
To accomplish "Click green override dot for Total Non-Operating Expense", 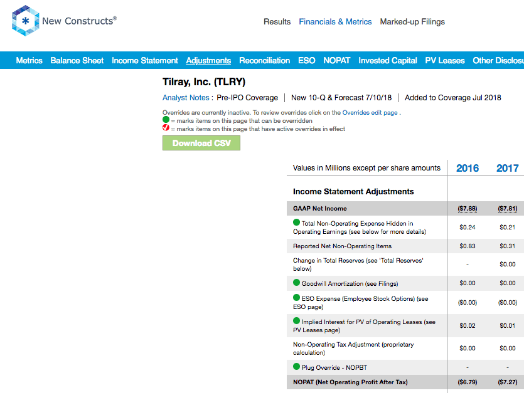I will [296, 223].
